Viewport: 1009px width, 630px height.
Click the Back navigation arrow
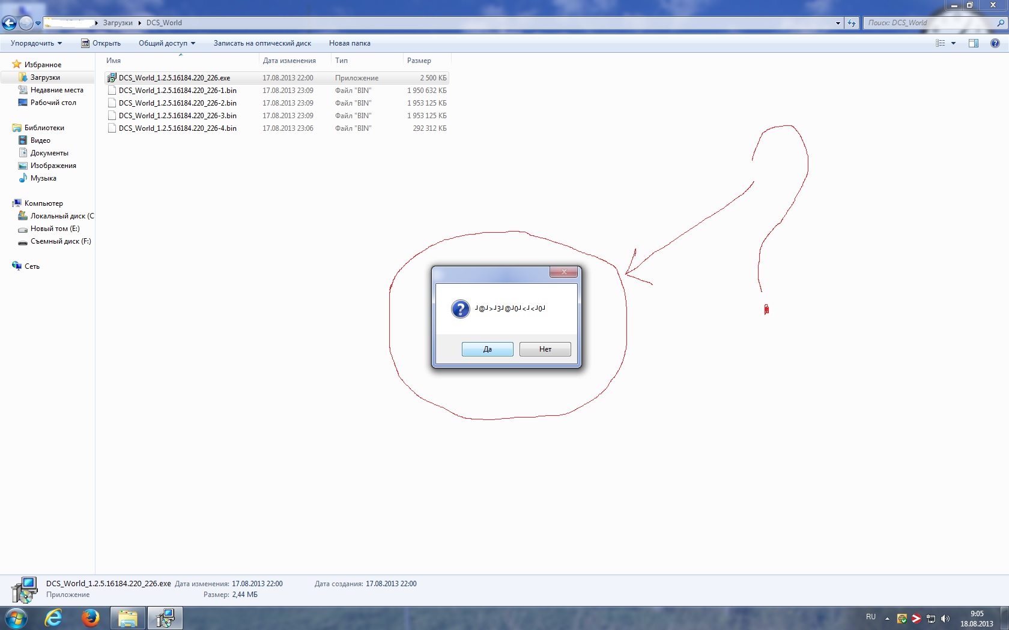coord(9,23)
